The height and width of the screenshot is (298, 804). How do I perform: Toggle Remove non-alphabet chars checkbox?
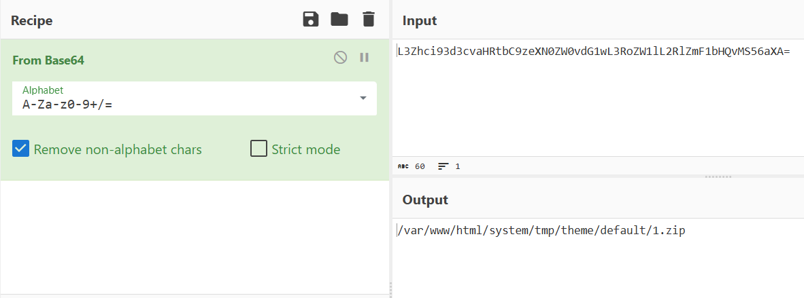tap(21, 149)
